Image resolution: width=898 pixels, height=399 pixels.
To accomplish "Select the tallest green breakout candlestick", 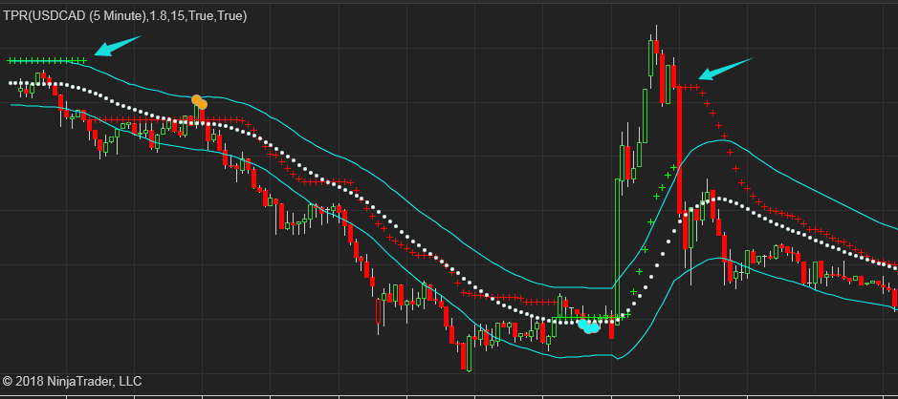I will pyautogui.click(x=618, y=250).
